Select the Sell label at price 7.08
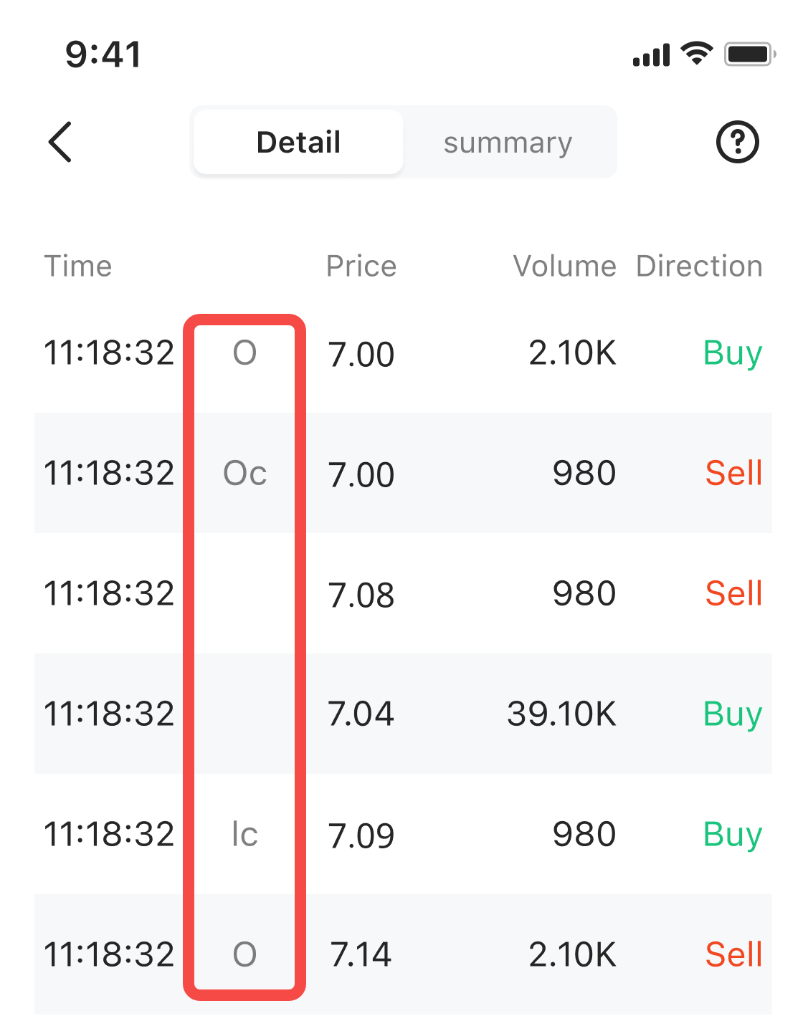 pos(733,594)
